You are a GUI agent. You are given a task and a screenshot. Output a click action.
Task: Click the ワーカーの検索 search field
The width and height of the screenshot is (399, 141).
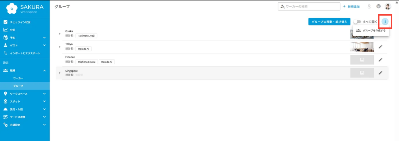tap(309, 6)
